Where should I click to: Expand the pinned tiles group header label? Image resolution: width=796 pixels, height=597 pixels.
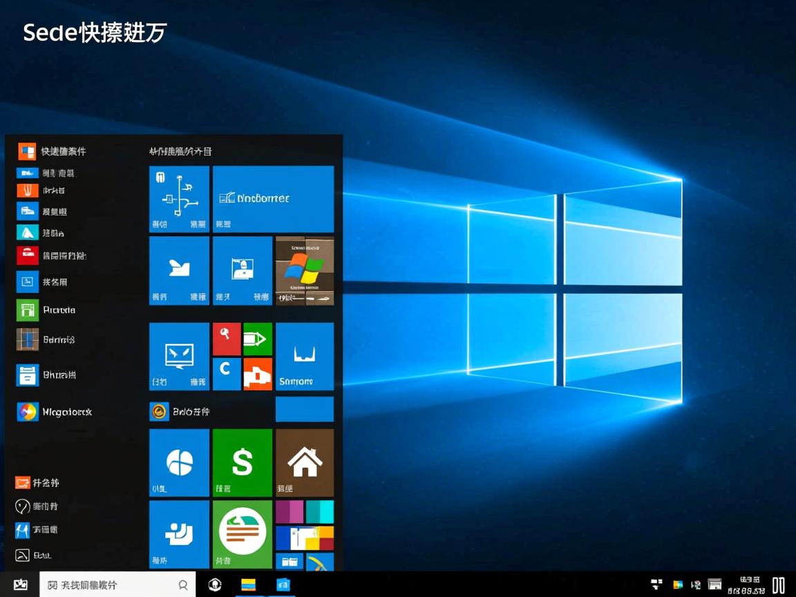tap(181, 151)
